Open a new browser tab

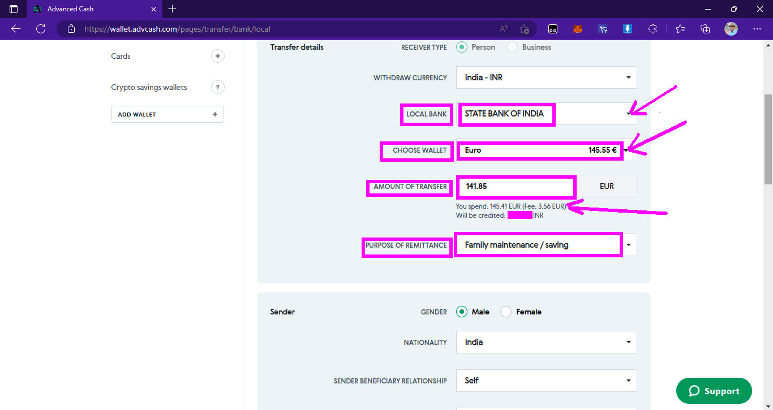coord(173,9)
